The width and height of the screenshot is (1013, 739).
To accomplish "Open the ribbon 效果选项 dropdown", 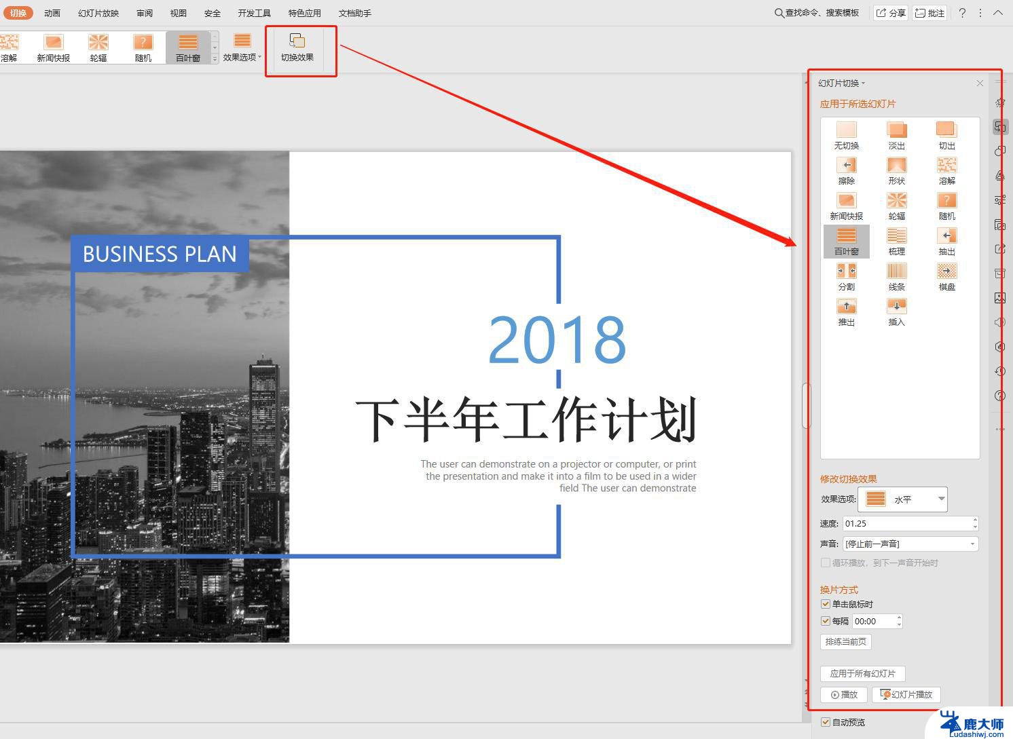I will [242, 48].
